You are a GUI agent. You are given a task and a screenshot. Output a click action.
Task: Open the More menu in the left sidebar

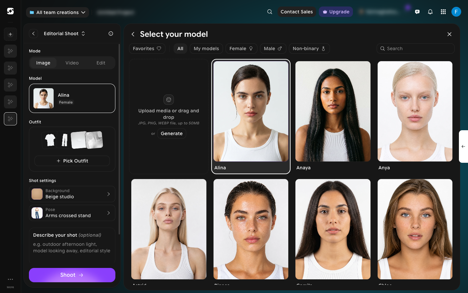[x=10, y=282]
